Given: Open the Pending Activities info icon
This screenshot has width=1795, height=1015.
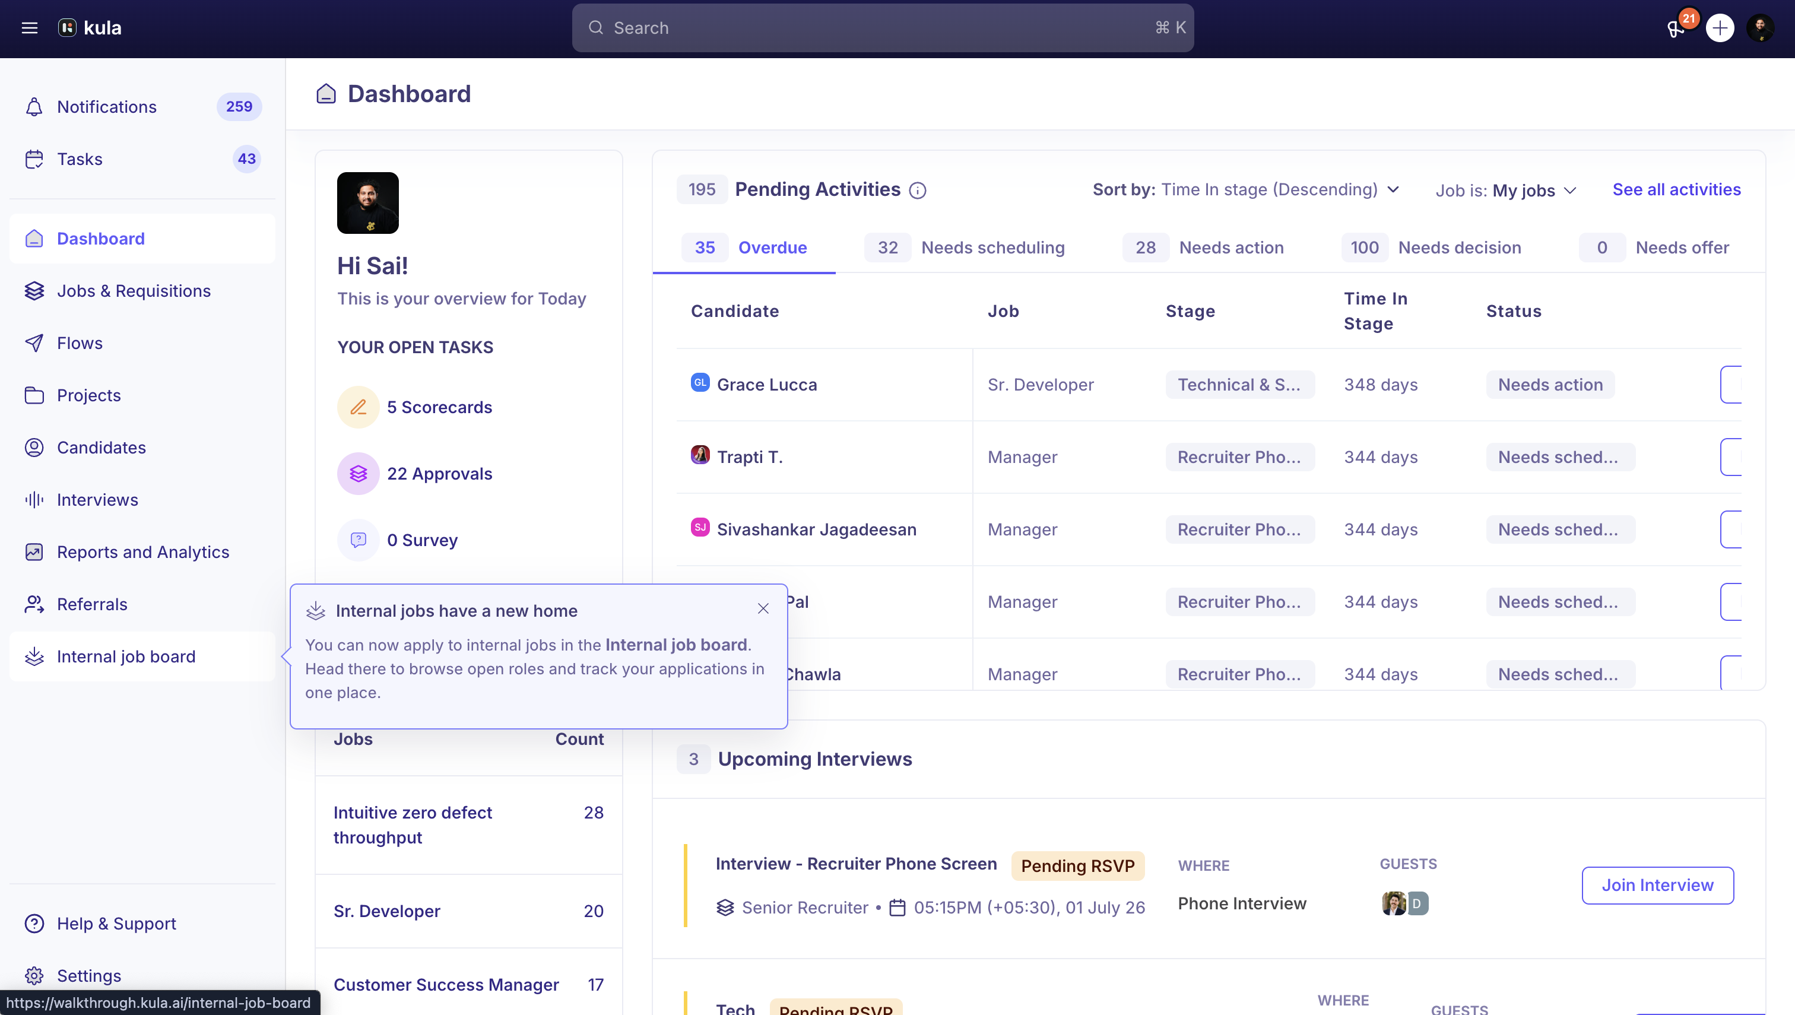Looking at the screenshot, I should [917, 191].
